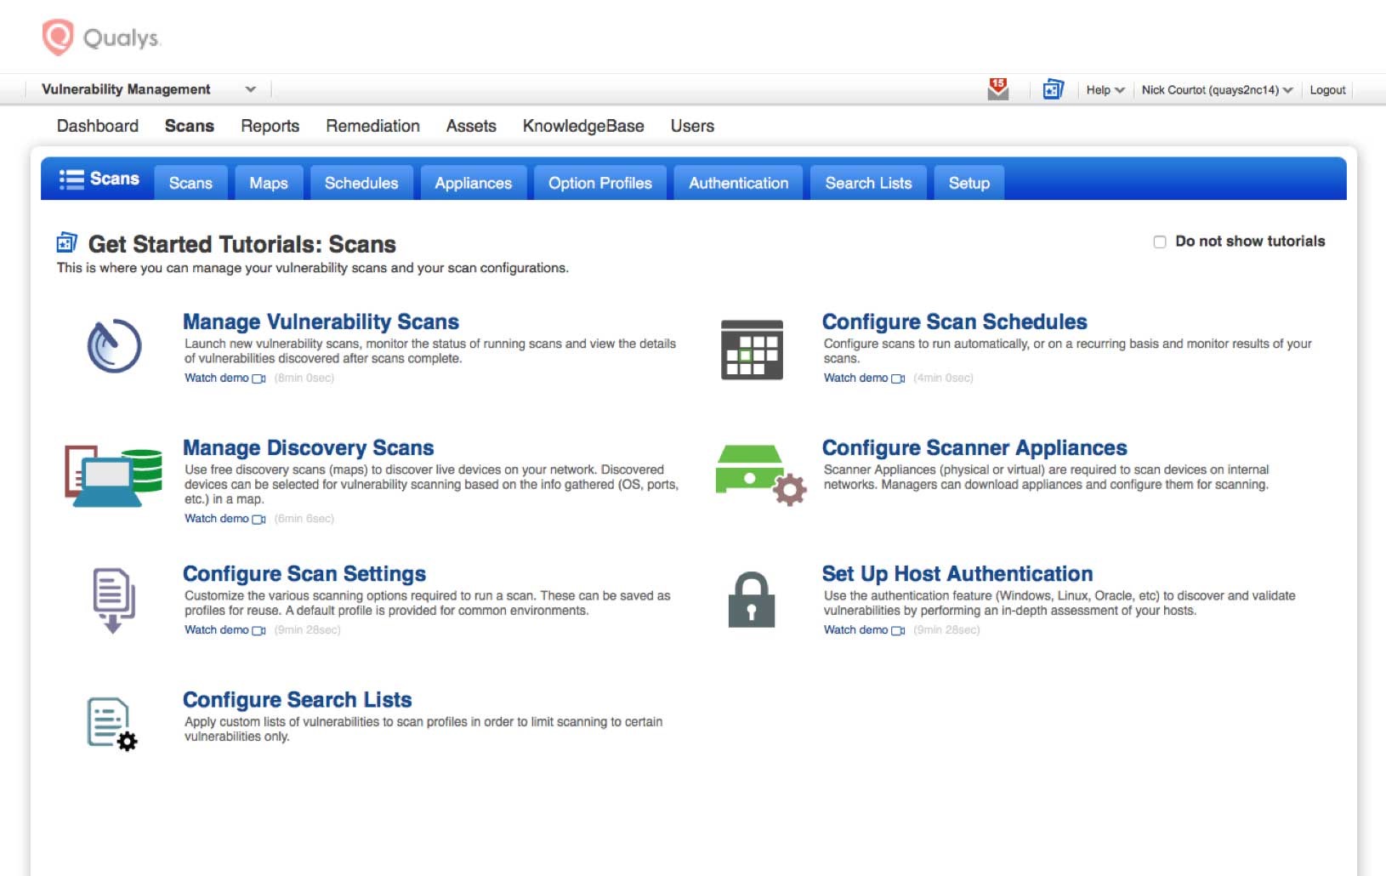Open the notifications envelope icon with badge

coord(998,89)
